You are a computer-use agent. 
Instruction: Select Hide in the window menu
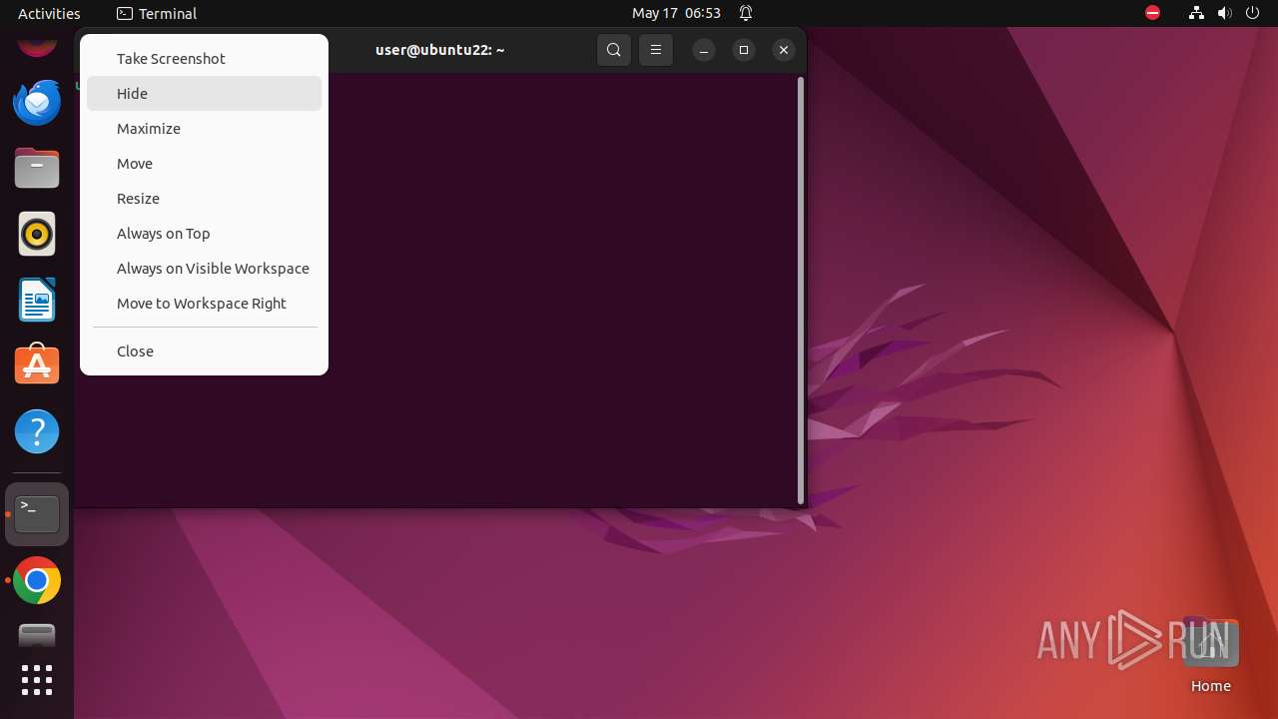tap(204, 94)
